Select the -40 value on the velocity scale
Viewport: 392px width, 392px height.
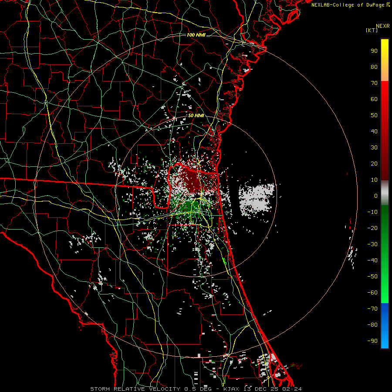(x=372, y=260)
